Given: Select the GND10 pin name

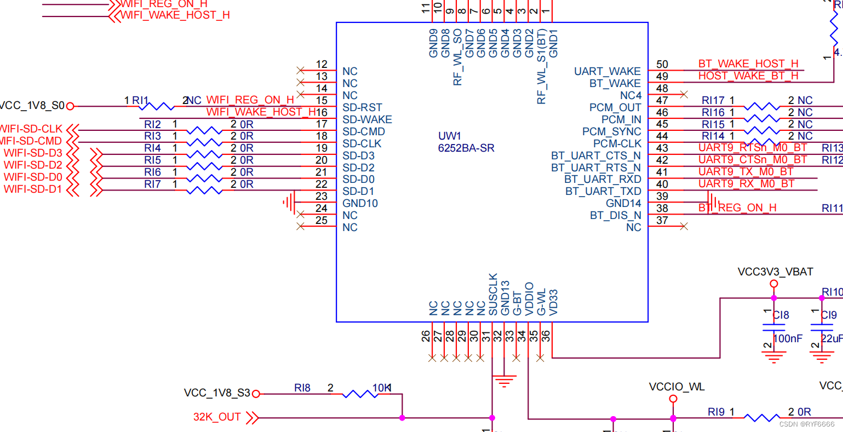Looking at the screenshot, I should 360,204.
